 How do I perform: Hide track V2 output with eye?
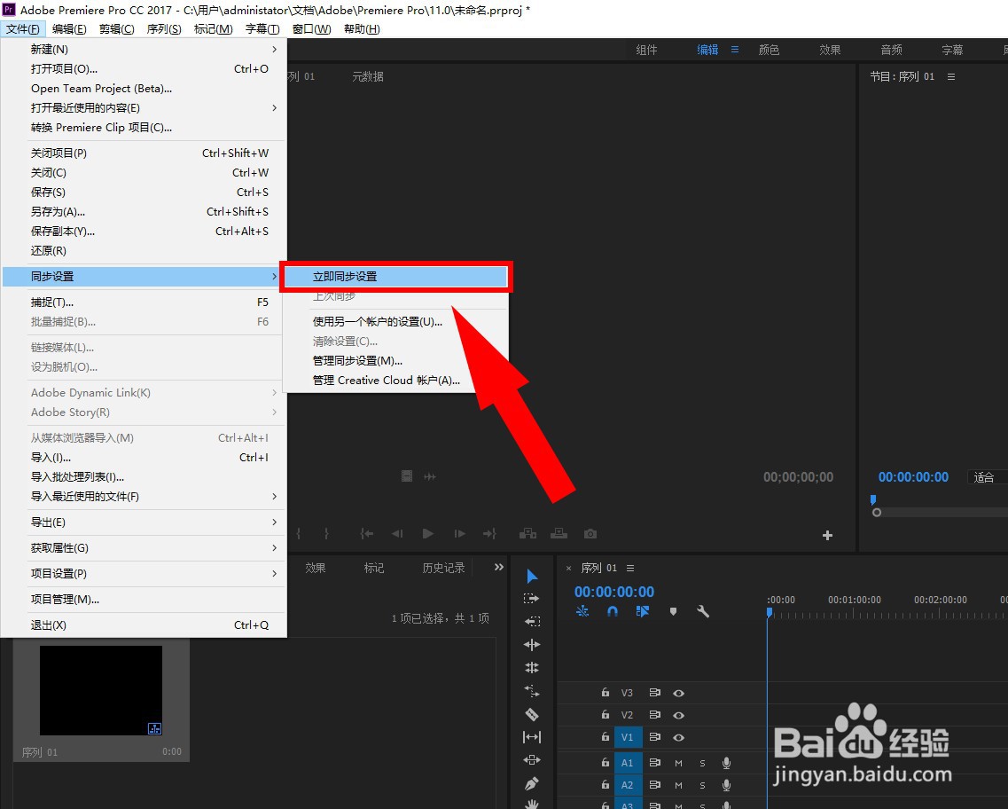678,715
